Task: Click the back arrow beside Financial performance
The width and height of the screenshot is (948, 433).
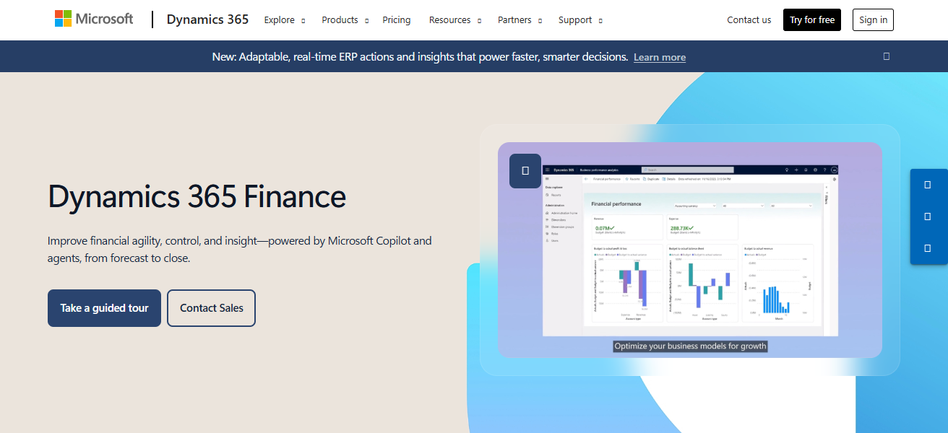Action: click(586, 179)
